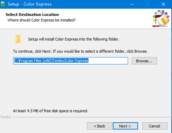Click the yellow folder icon
Image resolution: width=172 pixels, height=133 pixels.
(18, 39)
